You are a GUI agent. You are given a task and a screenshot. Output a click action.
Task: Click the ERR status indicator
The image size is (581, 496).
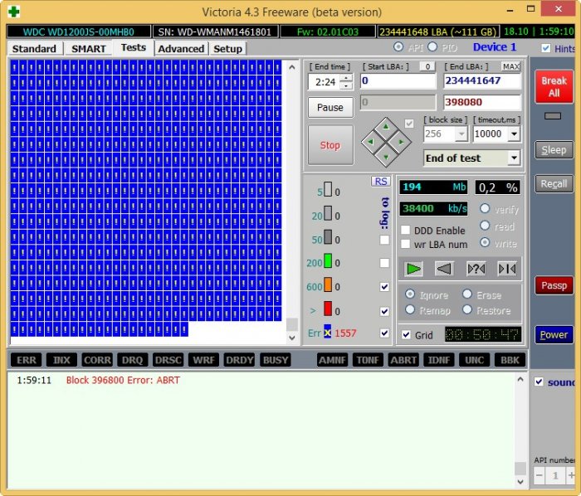tap(27, 360)
